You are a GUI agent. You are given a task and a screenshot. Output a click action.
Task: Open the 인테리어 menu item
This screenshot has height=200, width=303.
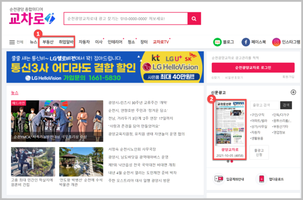(115, 42)
